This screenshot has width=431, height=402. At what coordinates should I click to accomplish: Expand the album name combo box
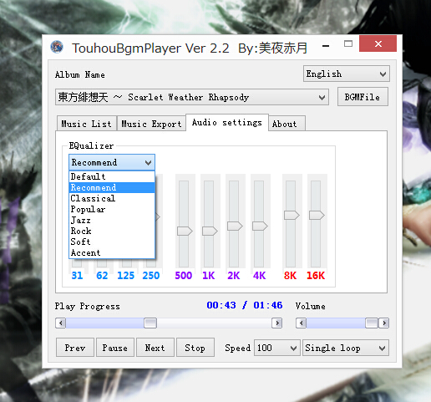(192, 97)
